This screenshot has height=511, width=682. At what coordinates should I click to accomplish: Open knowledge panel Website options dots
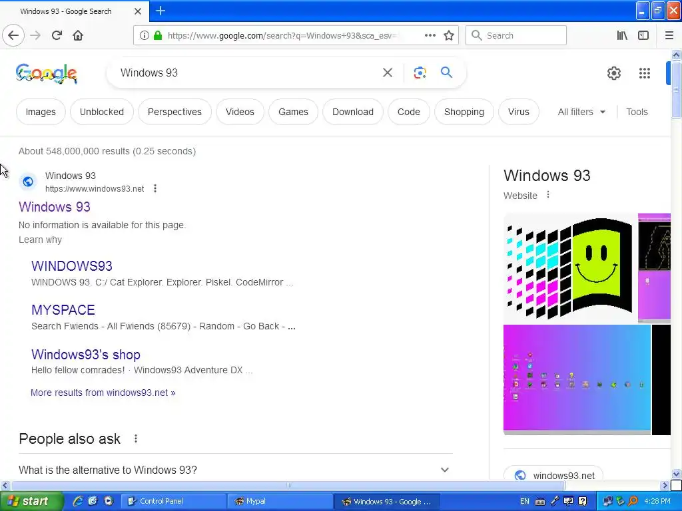[x=548, y=195]
